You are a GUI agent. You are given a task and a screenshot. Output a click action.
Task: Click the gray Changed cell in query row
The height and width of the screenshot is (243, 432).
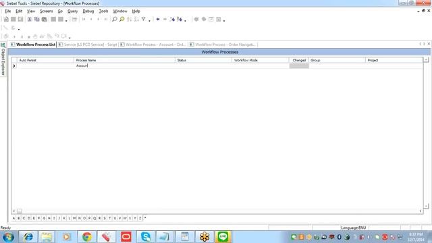(x=299, y=65)
